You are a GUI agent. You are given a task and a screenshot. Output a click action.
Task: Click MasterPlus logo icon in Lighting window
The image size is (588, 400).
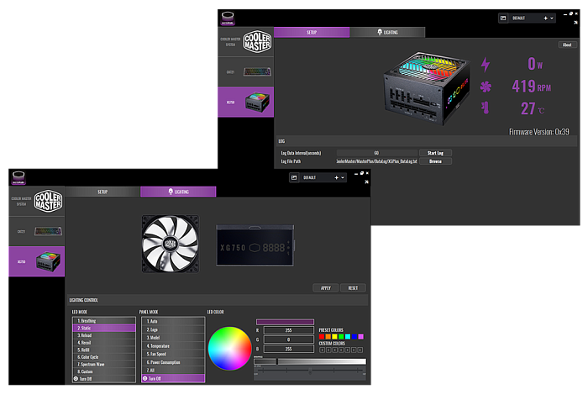tap(18, 177)
